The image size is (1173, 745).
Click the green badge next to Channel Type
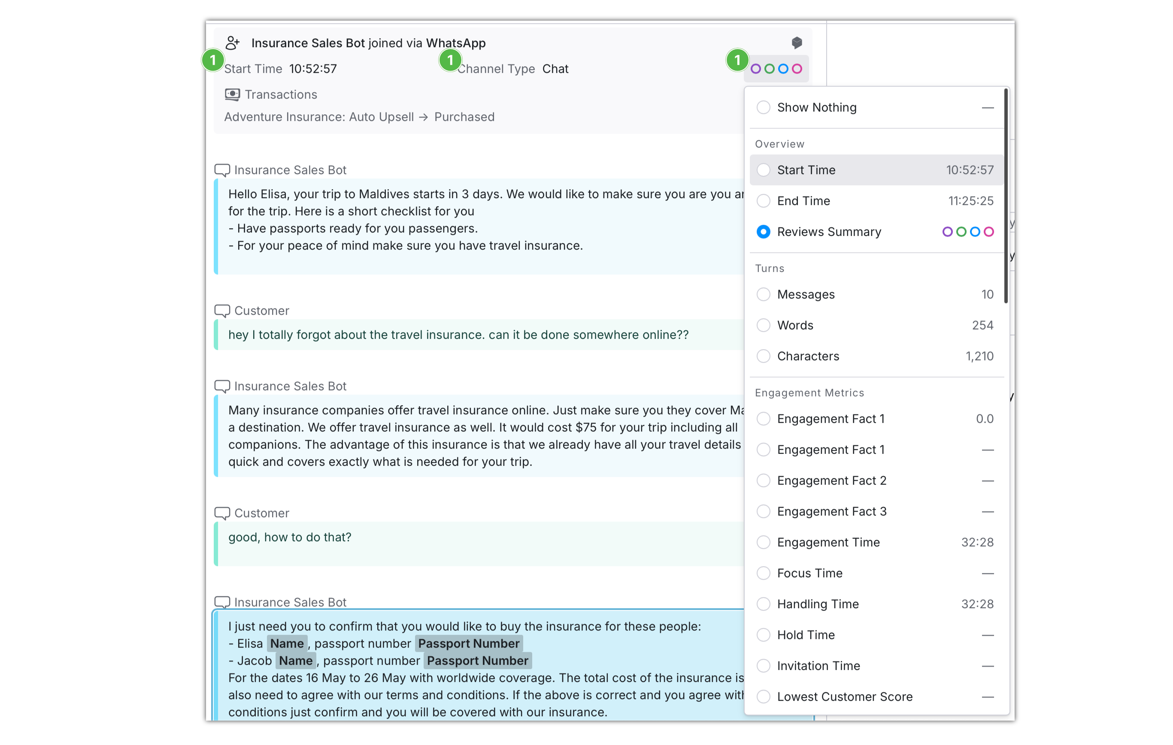450,60
